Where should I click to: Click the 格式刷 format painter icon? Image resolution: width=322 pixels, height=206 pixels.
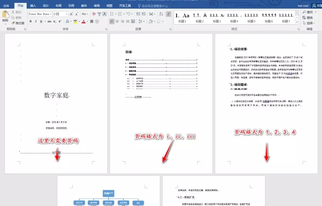18,23
